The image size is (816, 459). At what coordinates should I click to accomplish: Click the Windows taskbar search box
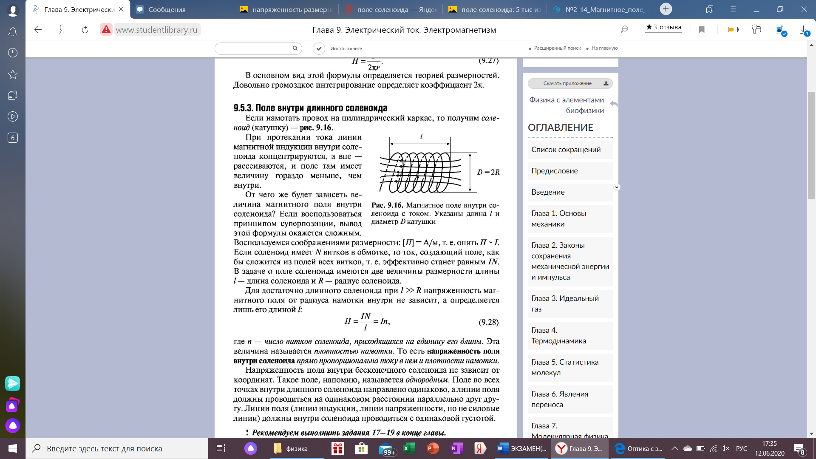(117, 448)
